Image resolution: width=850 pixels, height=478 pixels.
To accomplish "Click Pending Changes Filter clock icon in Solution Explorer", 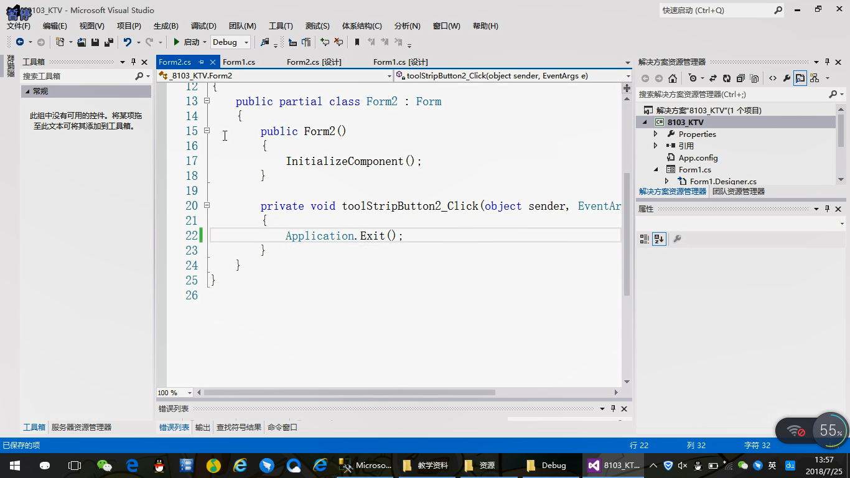I will (693, 78).
